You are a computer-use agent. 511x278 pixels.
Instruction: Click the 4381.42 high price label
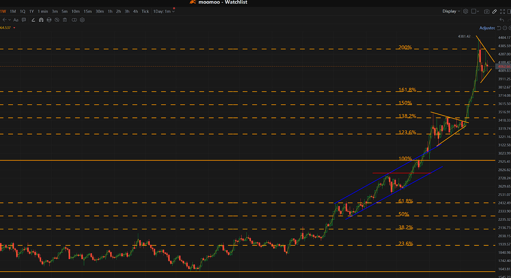[464, 36]
